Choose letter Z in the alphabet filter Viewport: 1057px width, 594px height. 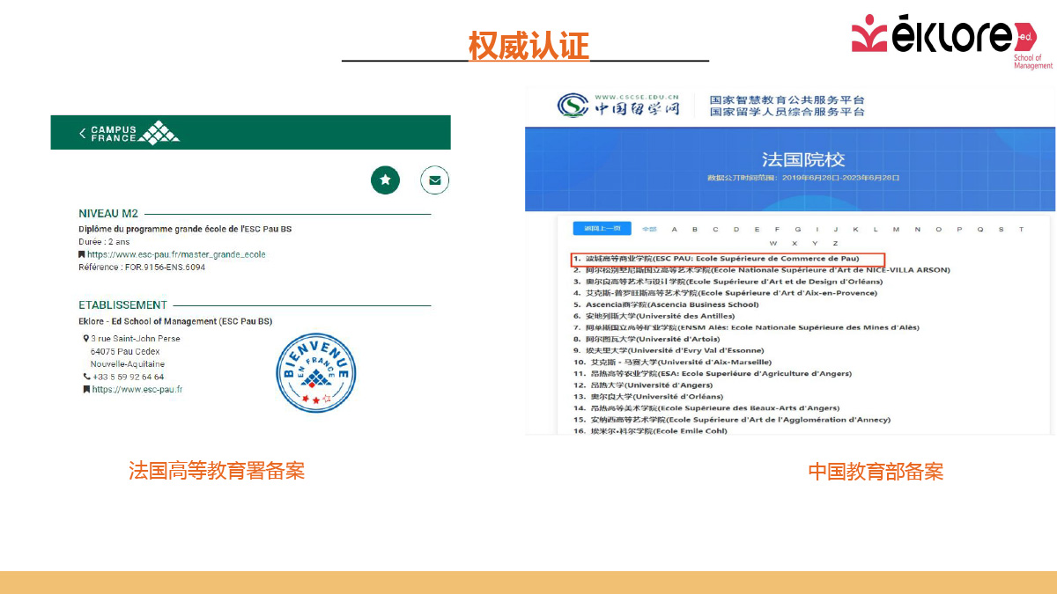coord(835,243)
